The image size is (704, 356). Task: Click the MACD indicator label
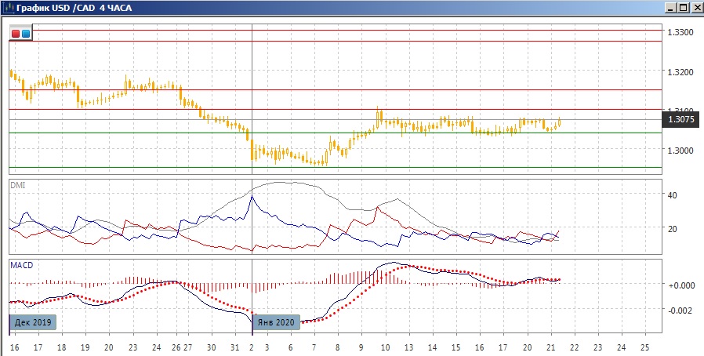(x=21, y=265)
